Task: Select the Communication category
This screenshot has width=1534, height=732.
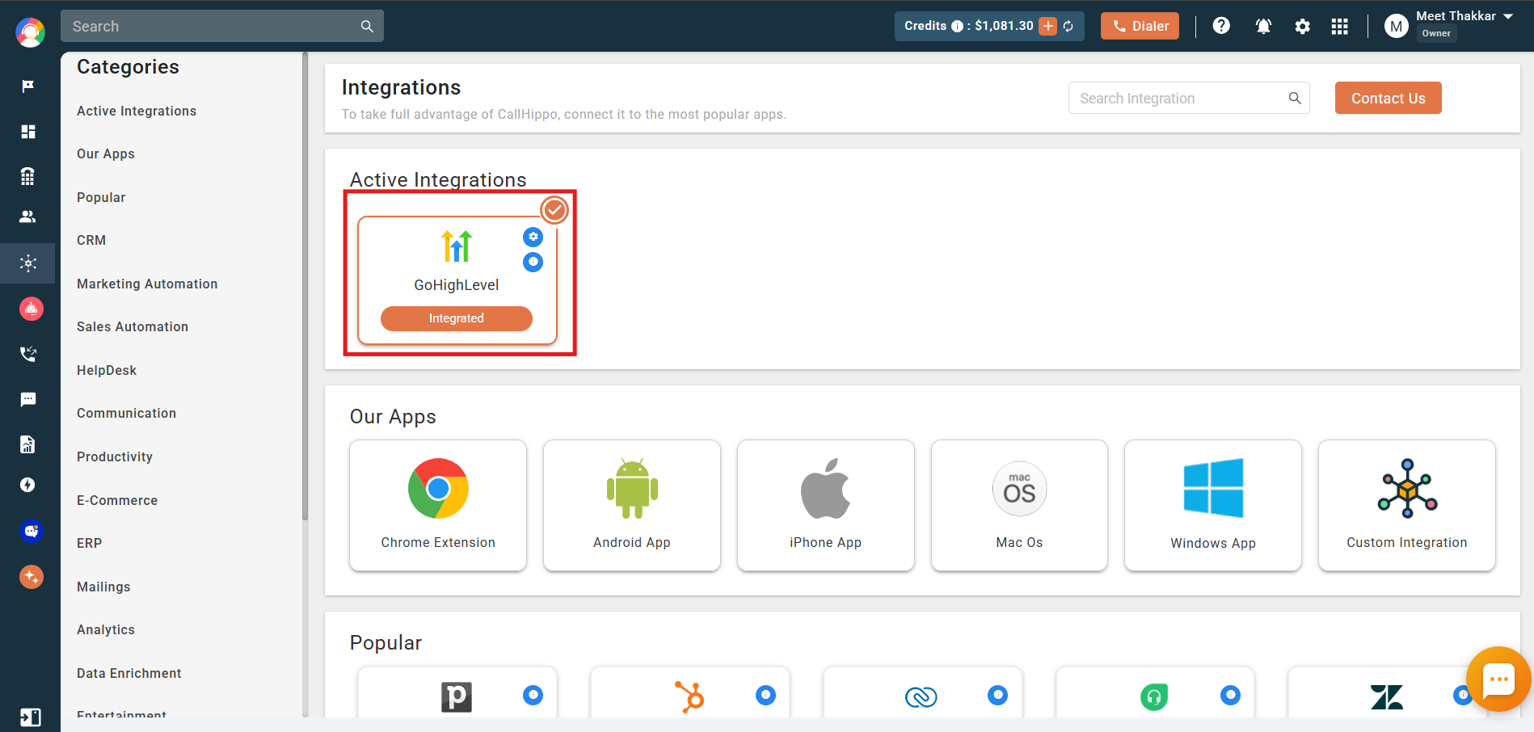Action: (126, 413)
